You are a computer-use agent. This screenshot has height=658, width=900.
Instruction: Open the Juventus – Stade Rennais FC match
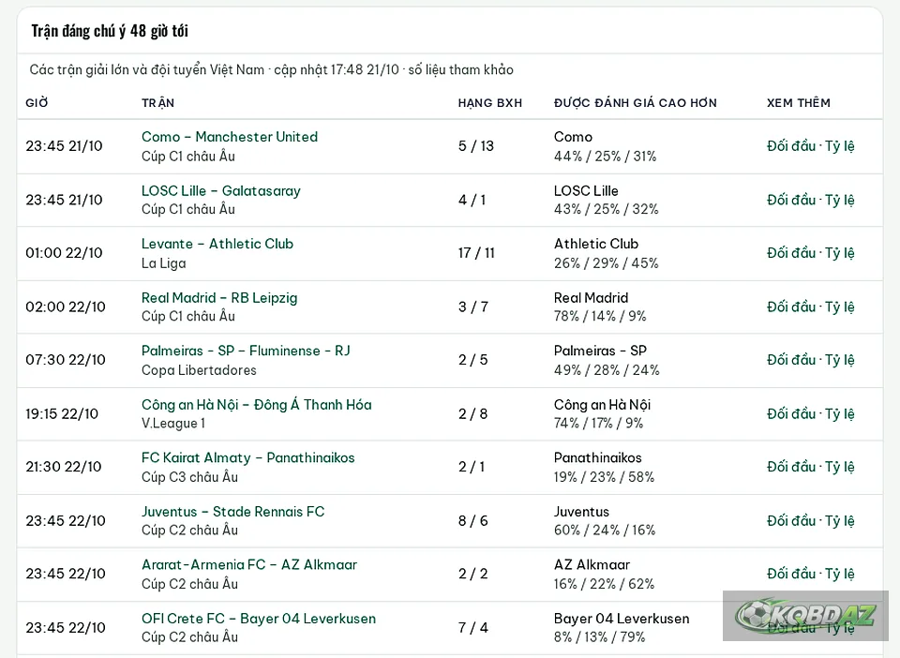point(233,512)
